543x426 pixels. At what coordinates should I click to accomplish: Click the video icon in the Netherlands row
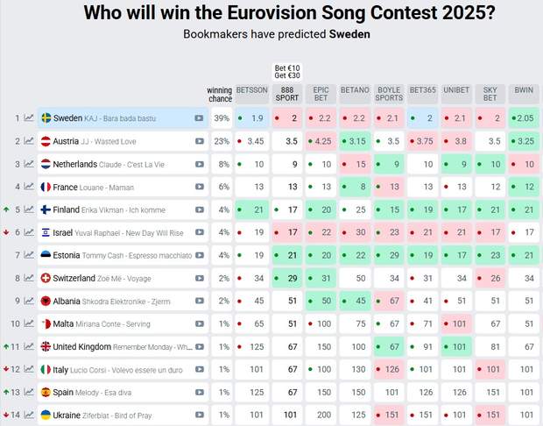[x=200, y=164]
